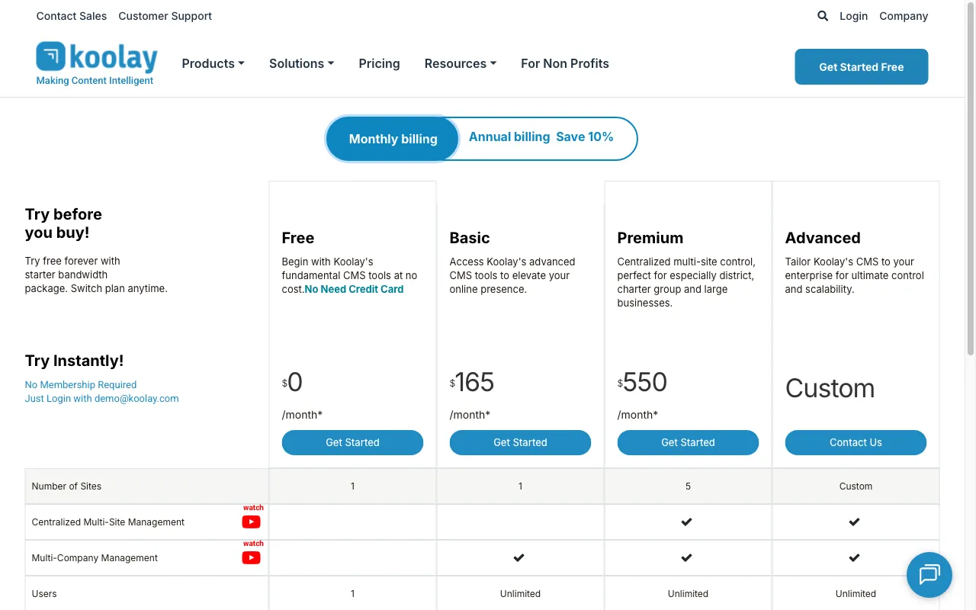Click the Basic checkmark for Multi-Company Management
Image resolution: width=976 pixels, height=610 pixels.
coord(518,557)
